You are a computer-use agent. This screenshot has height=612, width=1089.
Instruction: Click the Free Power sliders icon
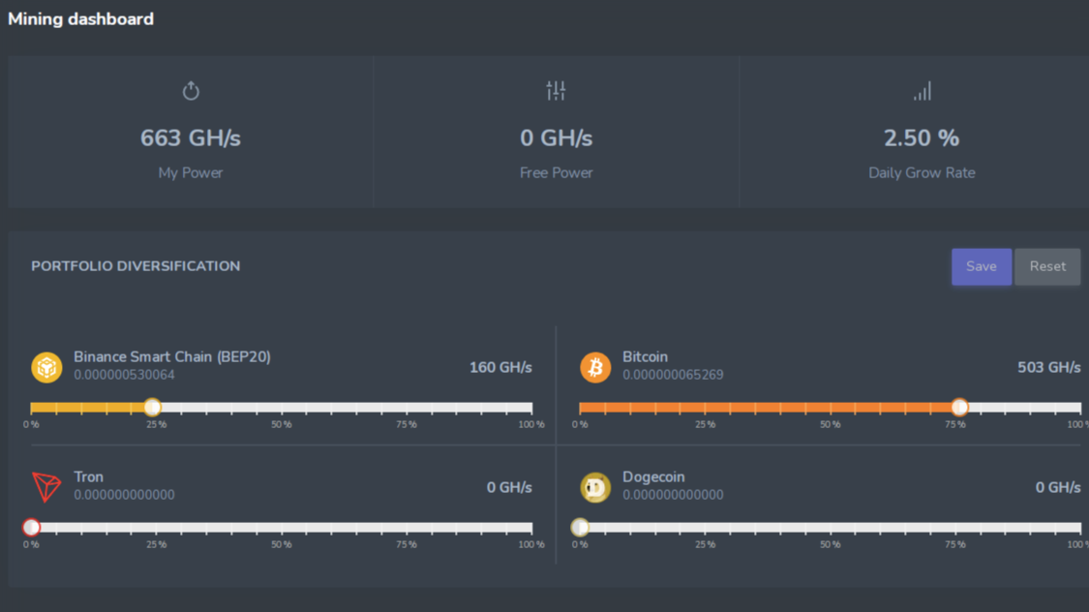[557, 90]
